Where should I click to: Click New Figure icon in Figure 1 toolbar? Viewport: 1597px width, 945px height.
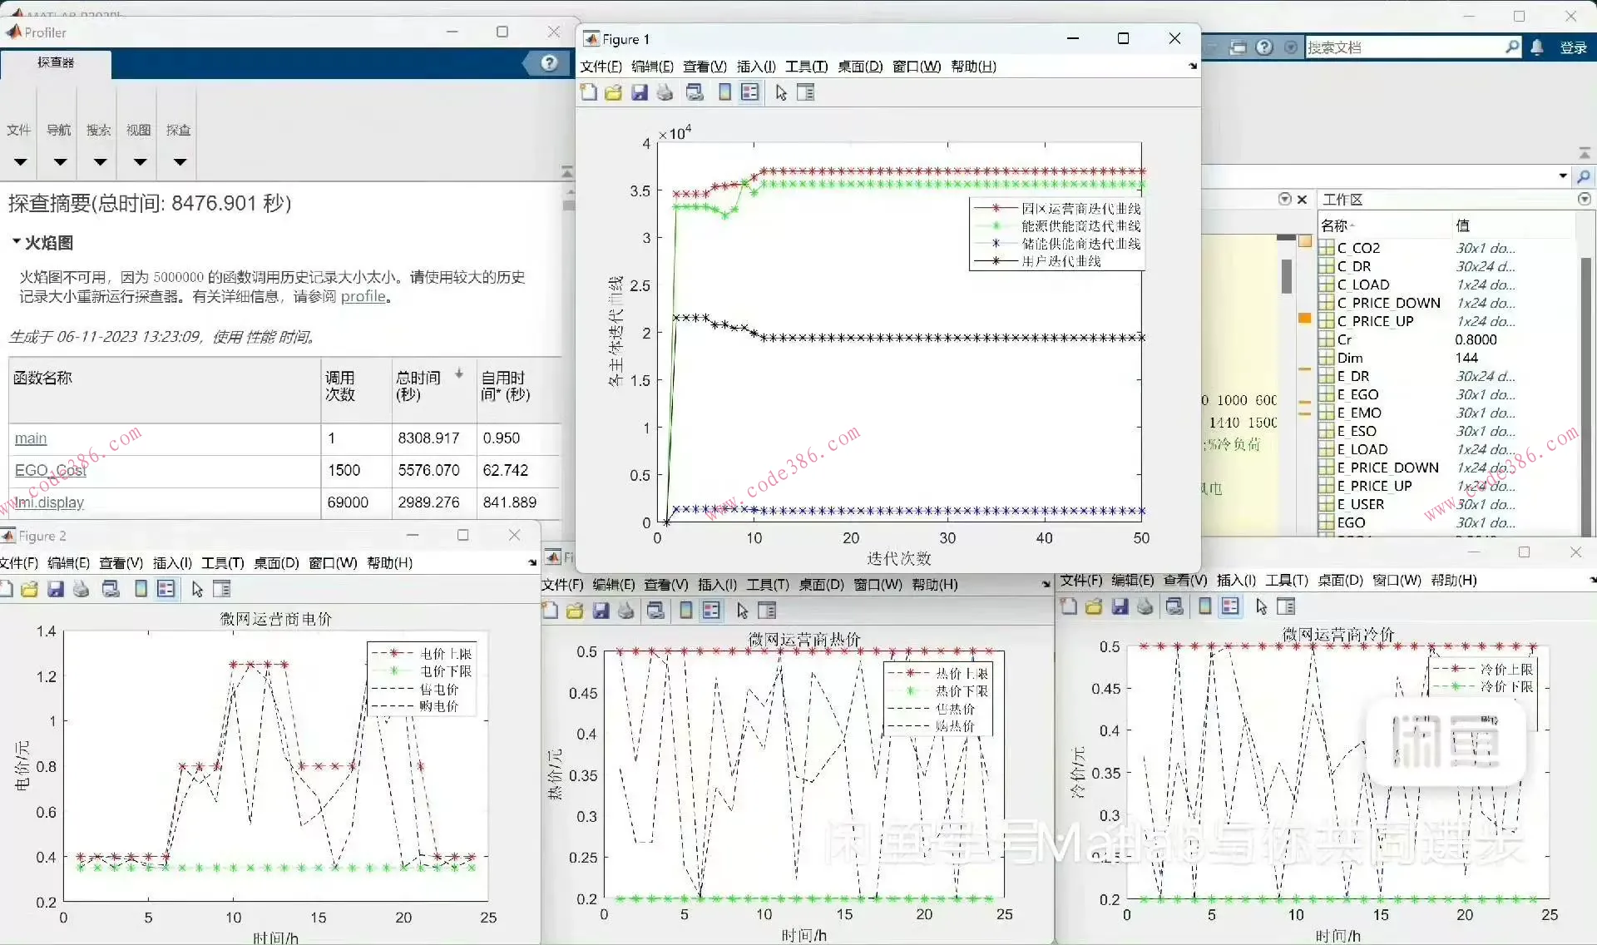589,92
